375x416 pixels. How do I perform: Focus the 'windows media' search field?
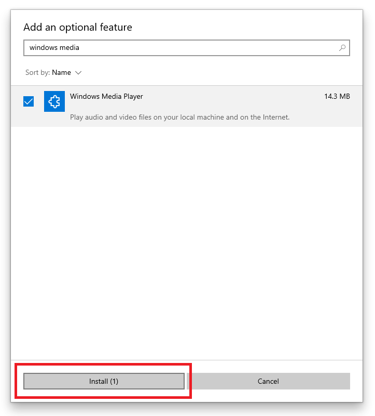coord(187,48)
